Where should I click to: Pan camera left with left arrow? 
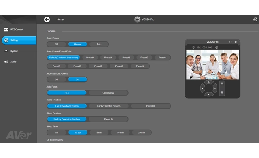202,88
